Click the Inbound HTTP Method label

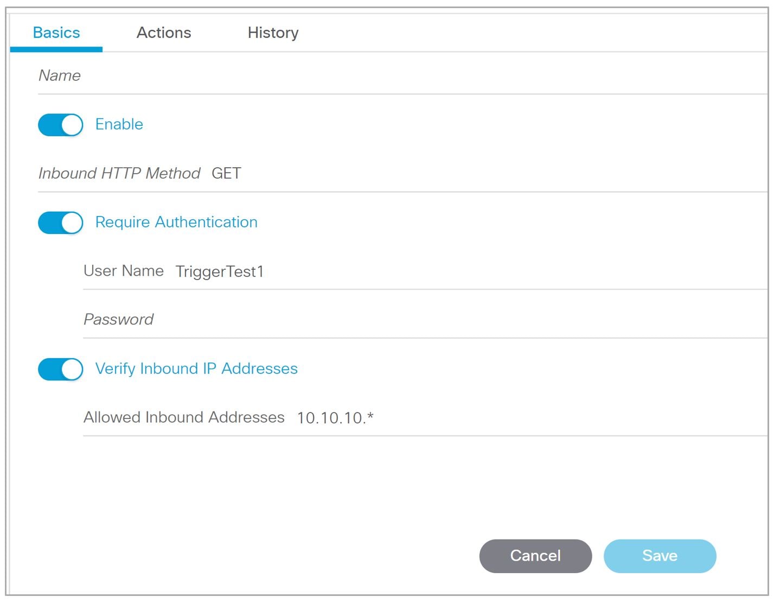119,173
